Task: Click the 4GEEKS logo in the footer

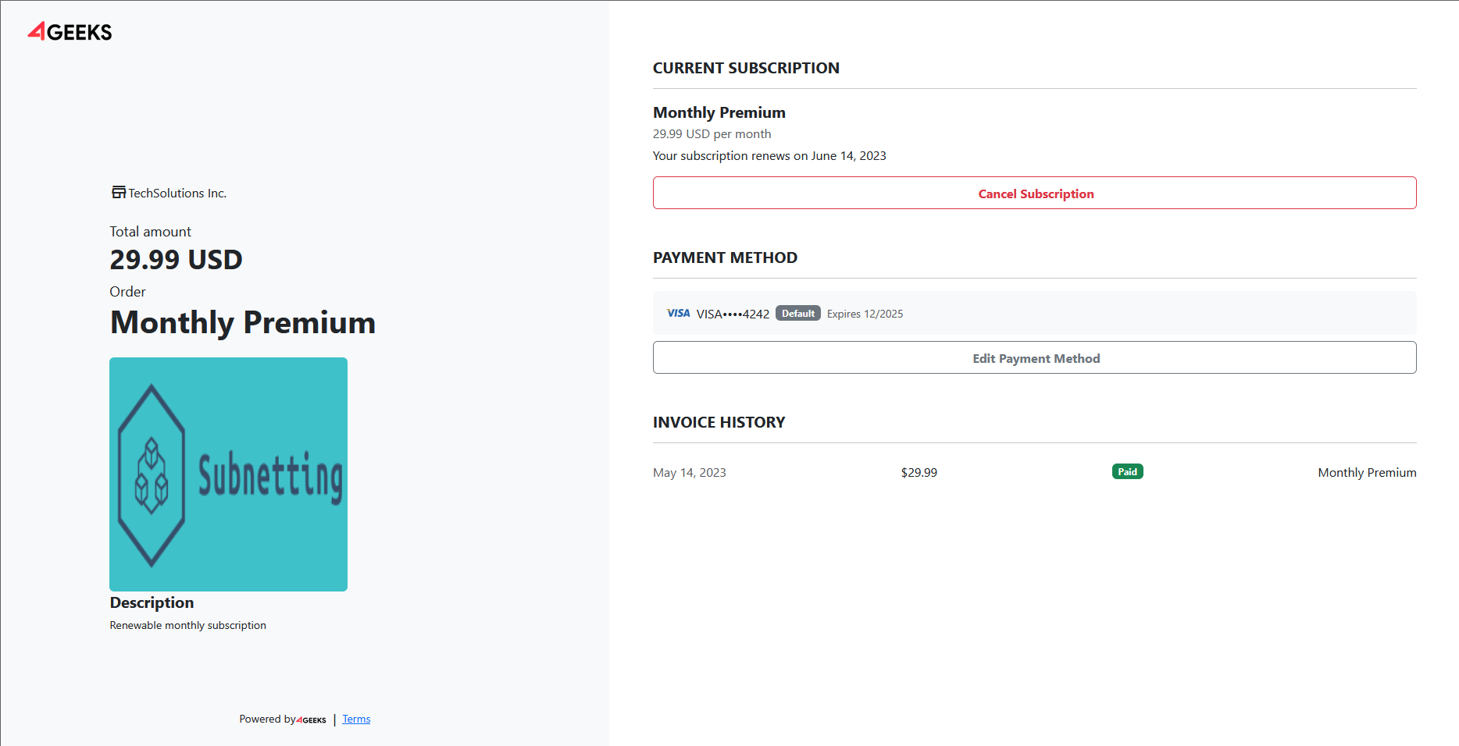Action: (x=311, y=719)
